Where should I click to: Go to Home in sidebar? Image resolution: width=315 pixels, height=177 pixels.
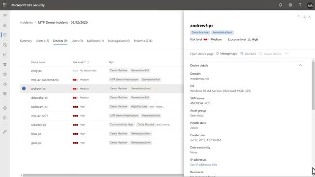click(x=5, y=25)
